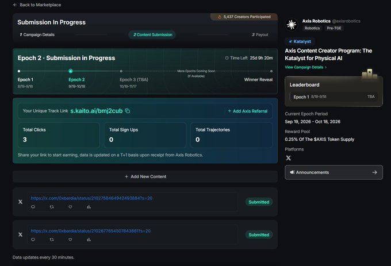Click the Epoch 3 (TBA) timeline dot
391x266 pixels.
[121, 71]
